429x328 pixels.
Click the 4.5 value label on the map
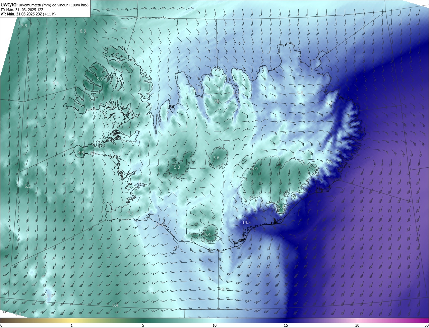(81, 153)
